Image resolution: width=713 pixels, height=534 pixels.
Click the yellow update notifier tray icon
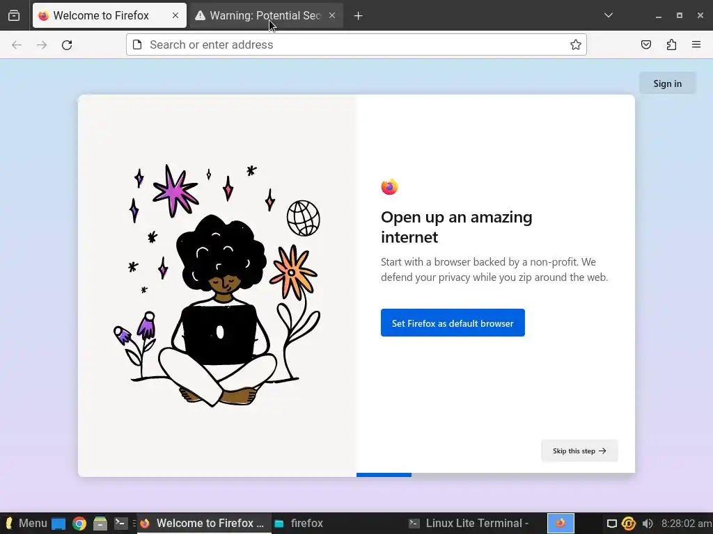pyautogui.click(x=629, y=524)
